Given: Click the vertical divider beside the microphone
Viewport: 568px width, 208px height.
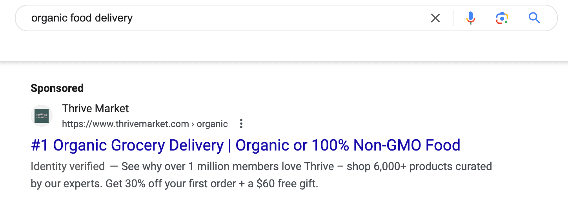Looking at the screenshot, I should (453, 18).
